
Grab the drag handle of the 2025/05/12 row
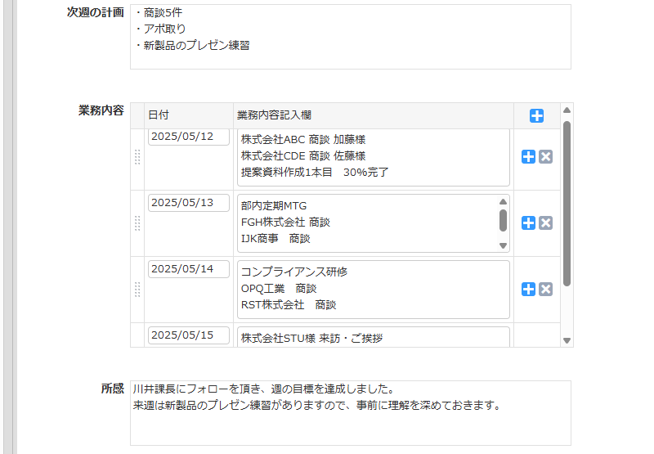click(137, 157)
